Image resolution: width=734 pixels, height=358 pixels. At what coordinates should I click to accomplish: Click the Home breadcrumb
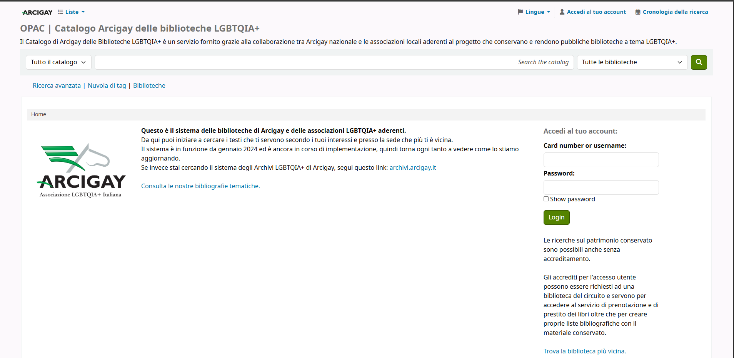click(38, 114)
